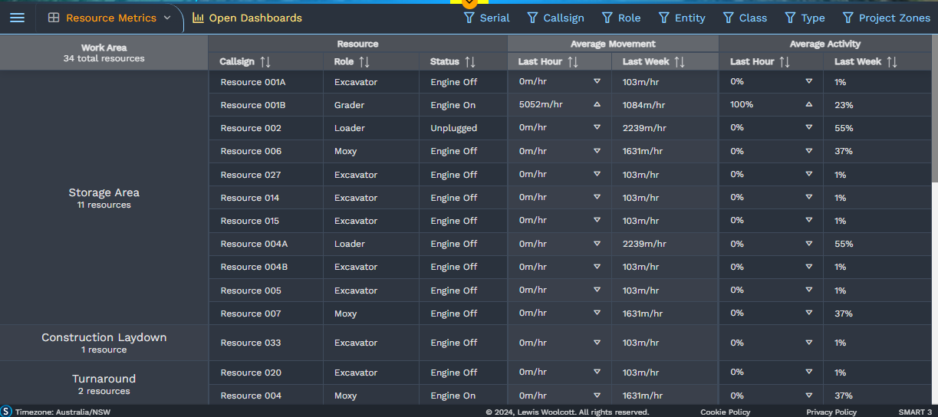Image resolution: width=938 pixels, height=417 pixels.
Task: Click Resource 001A movement down-trend arrow
Action: (x=597, y=81)
